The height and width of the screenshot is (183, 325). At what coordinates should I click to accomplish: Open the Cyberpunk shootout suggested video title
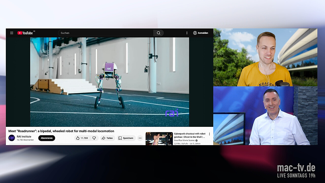pos(189,135)
